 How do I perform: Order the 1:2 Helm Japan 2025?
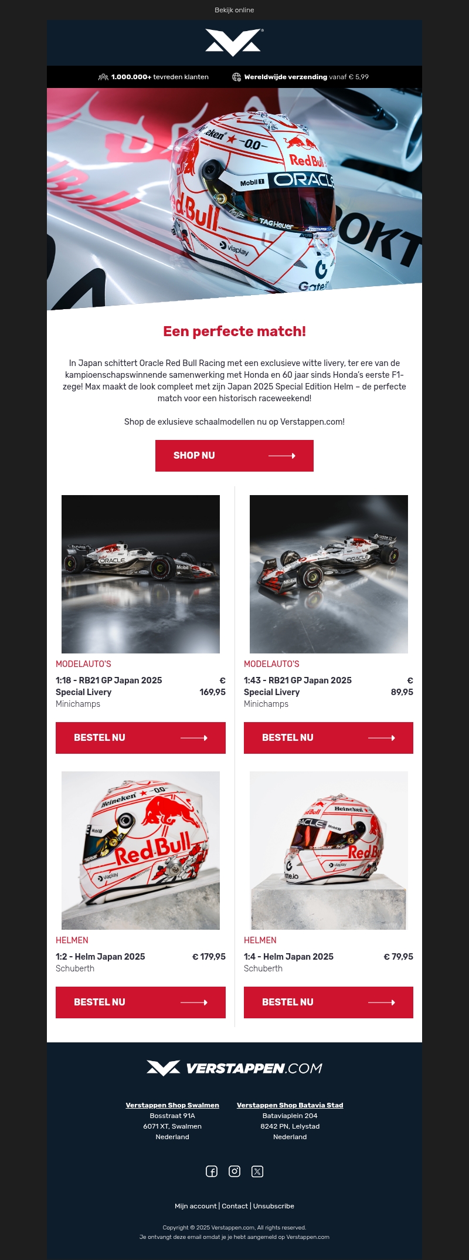point(141,1002)
